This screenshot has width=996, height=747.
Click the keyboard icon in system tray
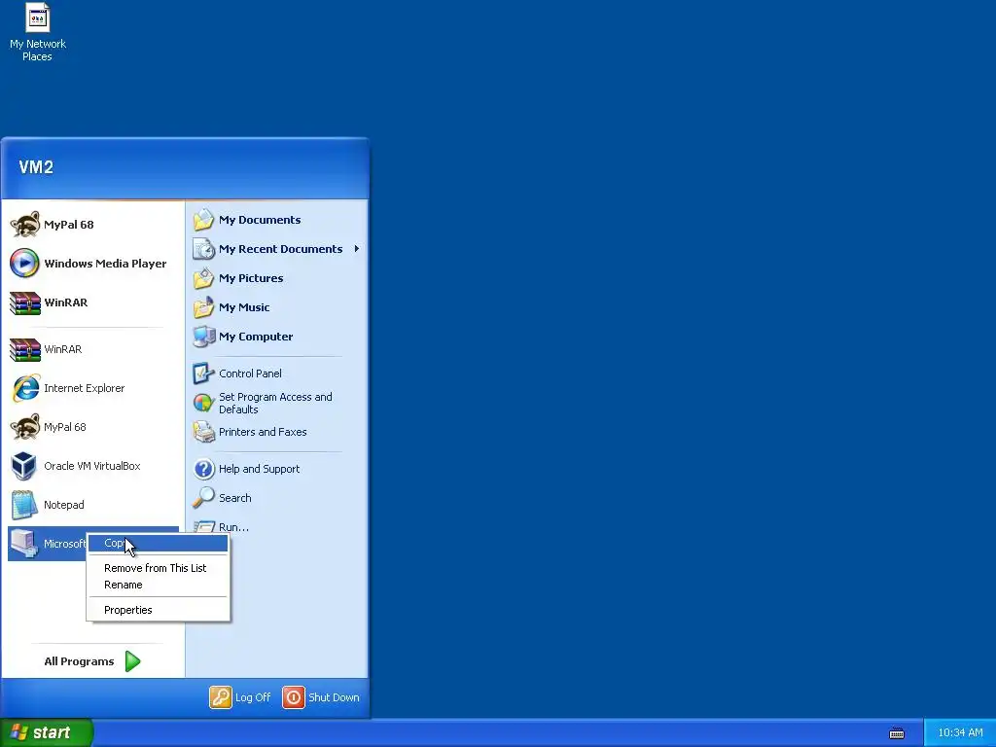click(896, 733)
